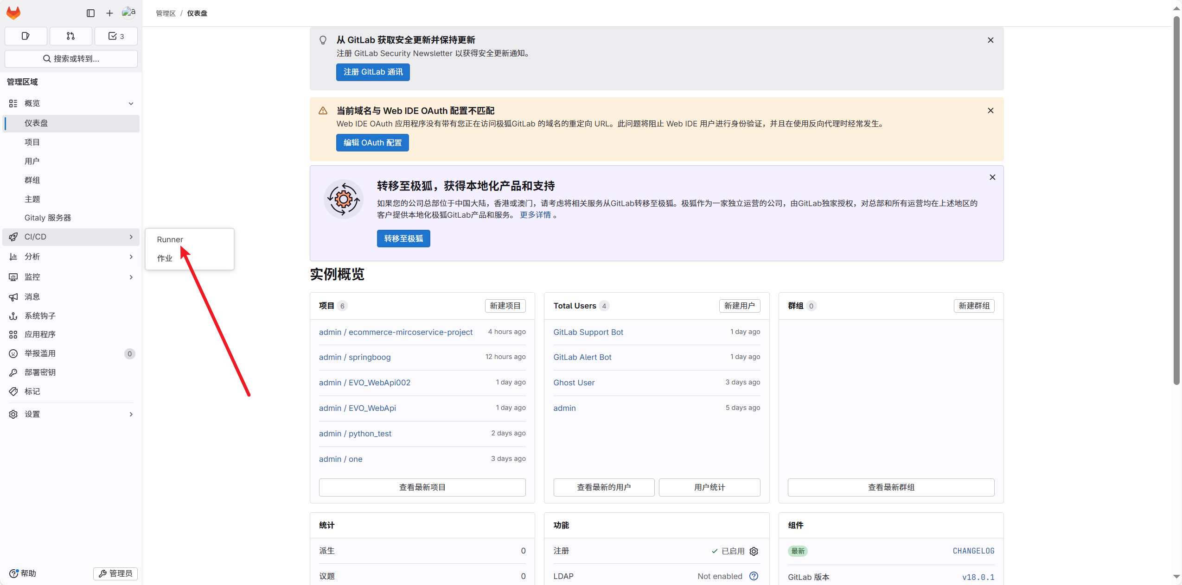Open 系统钩子 via its webhook icon
The image size is (1182, 585).
click(x=13, y=316)
